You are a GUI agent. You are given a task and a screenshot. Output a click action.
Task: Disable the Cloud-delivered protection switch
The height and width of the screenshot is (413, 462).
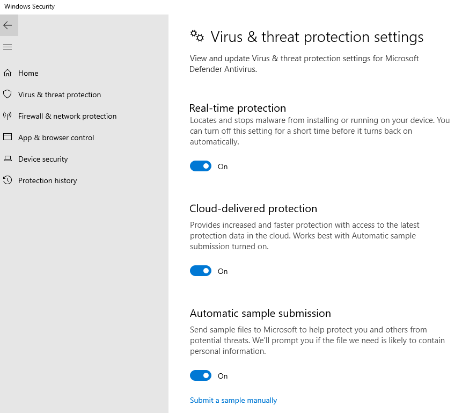click(201, 271)
